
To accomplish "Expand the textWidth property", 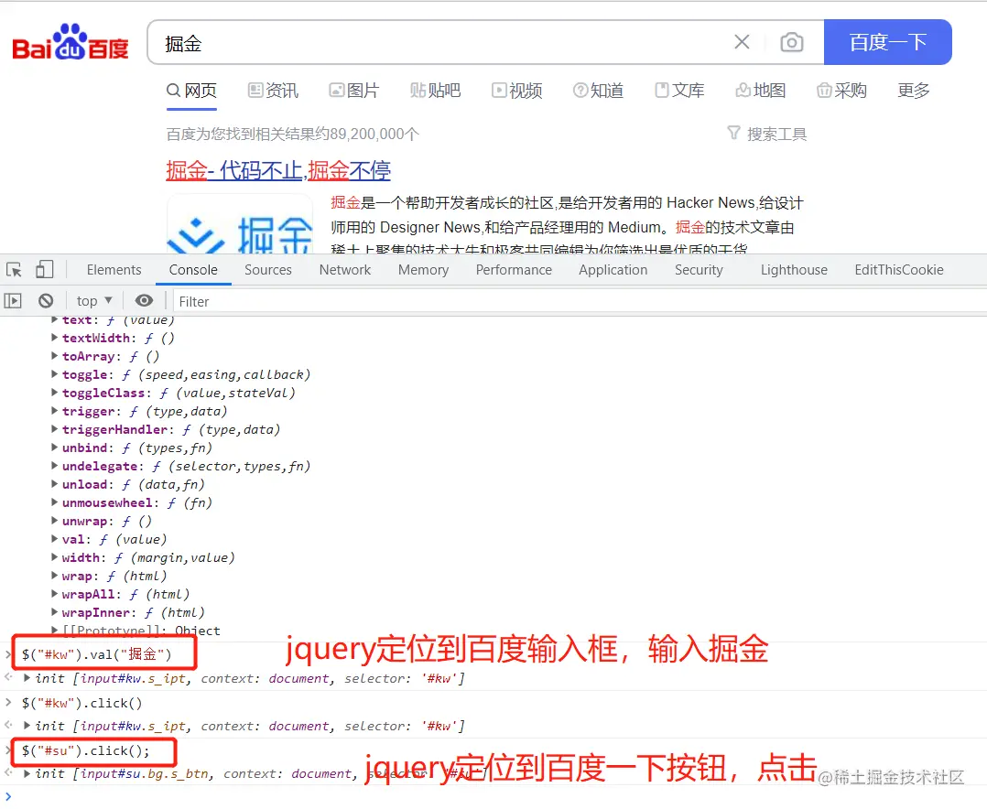I will pyautogui.click(x=55, y=338).
